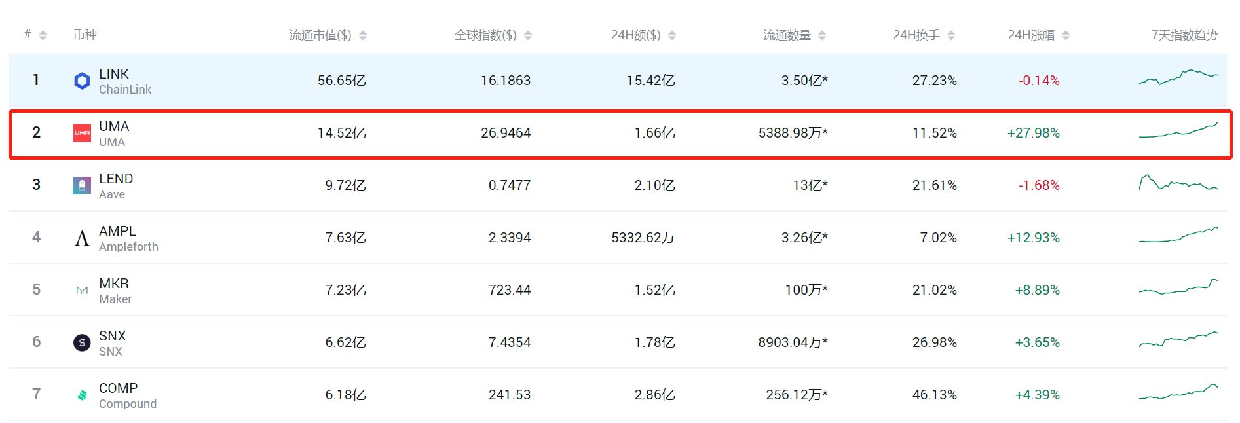Click the black SNX coin icon
The height and width of the screenshot is (423, 1240).
[x=82, y=342]
